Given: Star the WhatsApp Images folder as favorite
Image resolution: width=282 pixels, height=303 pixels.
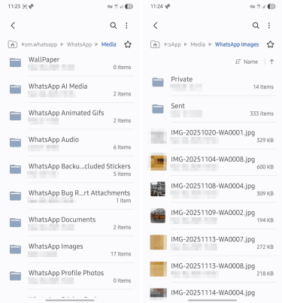Looking at the screenshot, I should [270, 44].
